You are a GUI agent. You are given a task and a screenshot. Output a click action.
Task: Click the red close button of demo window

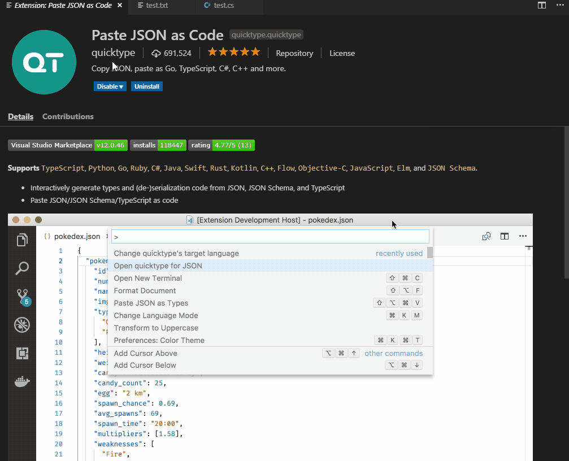tap(16, 220)
